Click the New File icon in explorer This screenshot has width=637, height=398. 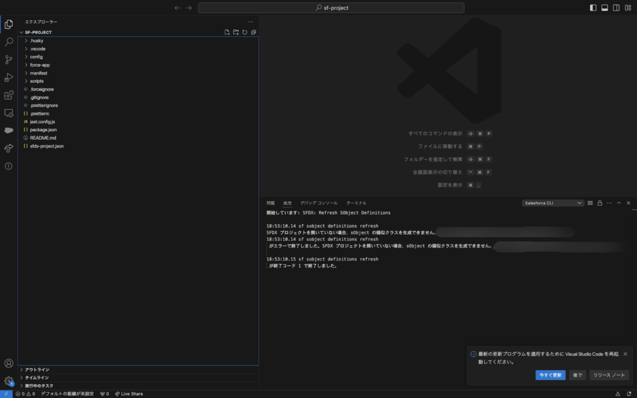click(227, 32)
